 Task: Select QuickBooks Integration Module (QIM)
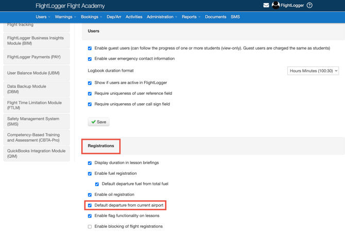(37, 154)
